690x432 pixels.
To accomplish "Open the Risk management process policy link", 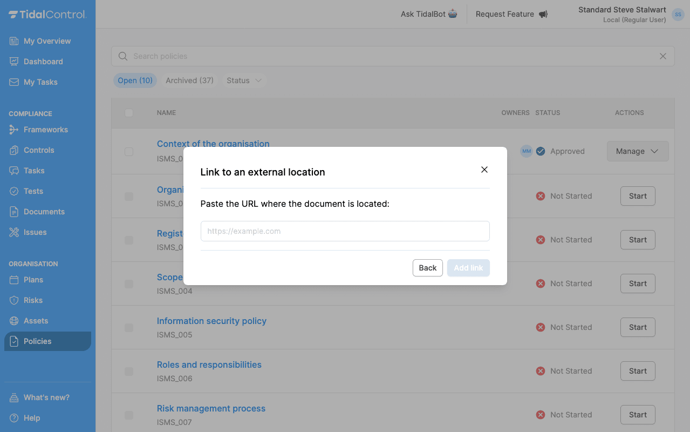I will coord(211,408).
